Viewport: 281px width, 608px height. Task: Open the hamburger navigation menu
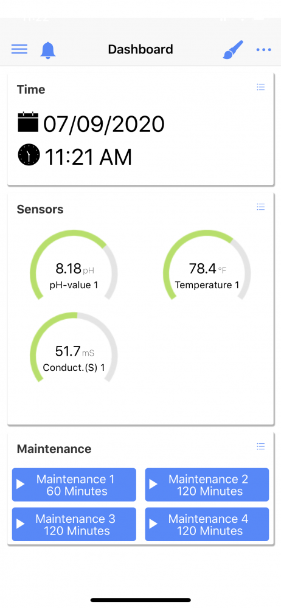tap(19, 49)
